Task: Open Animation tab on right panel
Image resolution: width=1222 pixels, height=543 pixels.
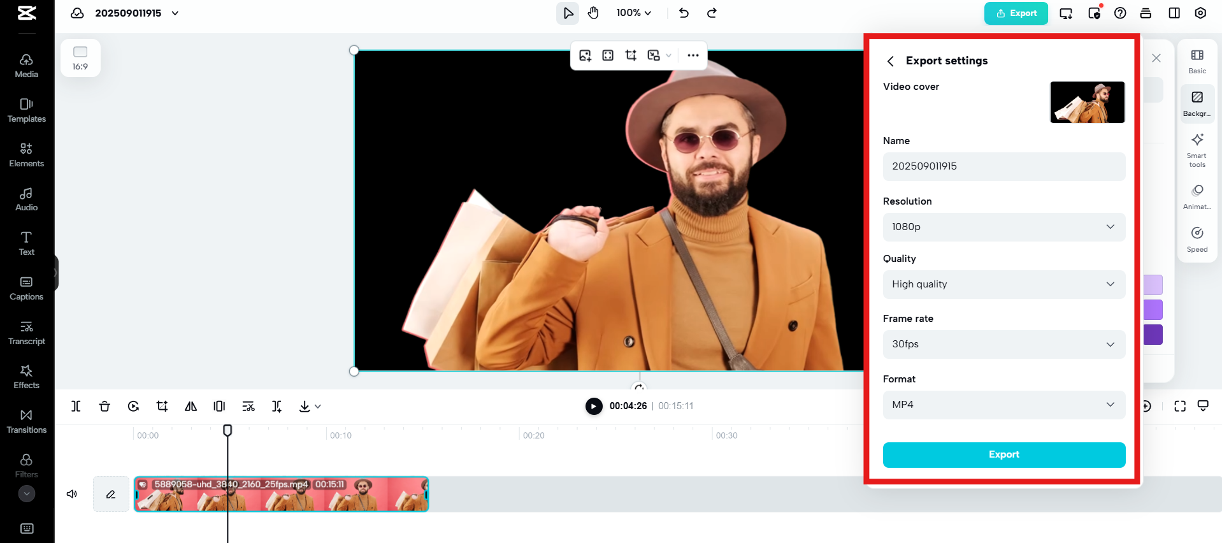Action: 1197,197
